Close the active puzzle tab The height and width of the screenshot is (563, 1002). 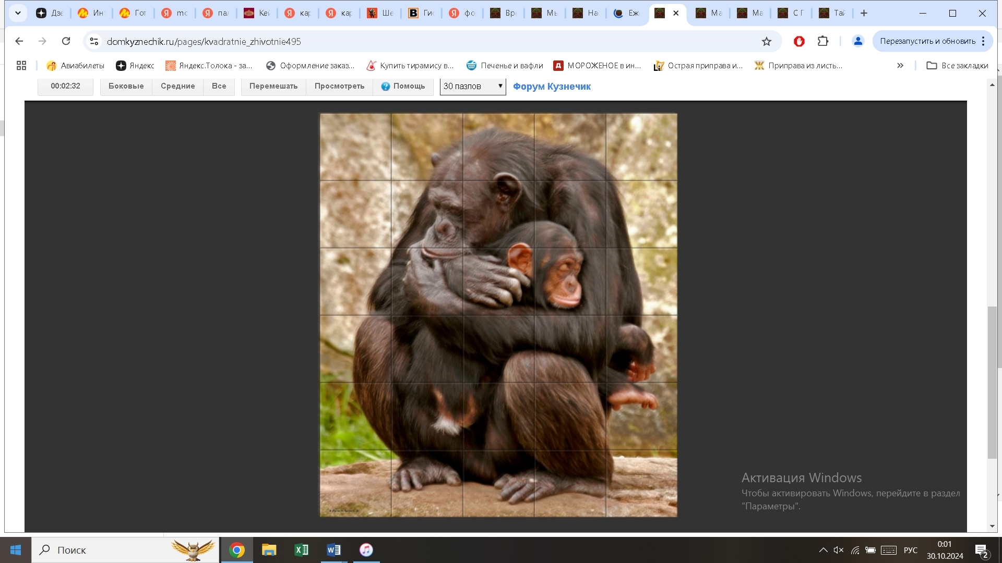(676, 13)
